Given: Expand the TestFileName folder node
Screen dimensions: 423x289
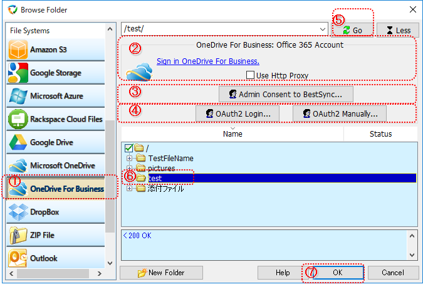Looking at the screenshot, I should [x=129, y=158].
